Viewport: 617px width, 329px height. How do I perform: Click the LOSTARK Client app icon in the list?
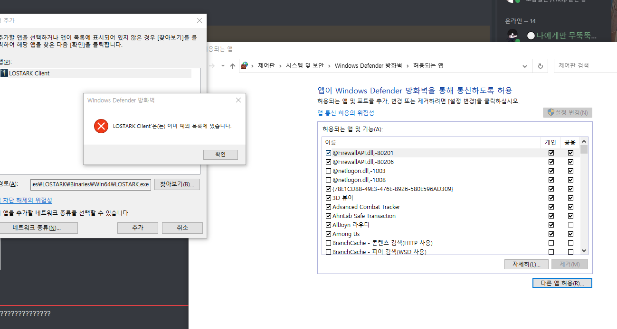pyautogui.click(x=4, y=73)
